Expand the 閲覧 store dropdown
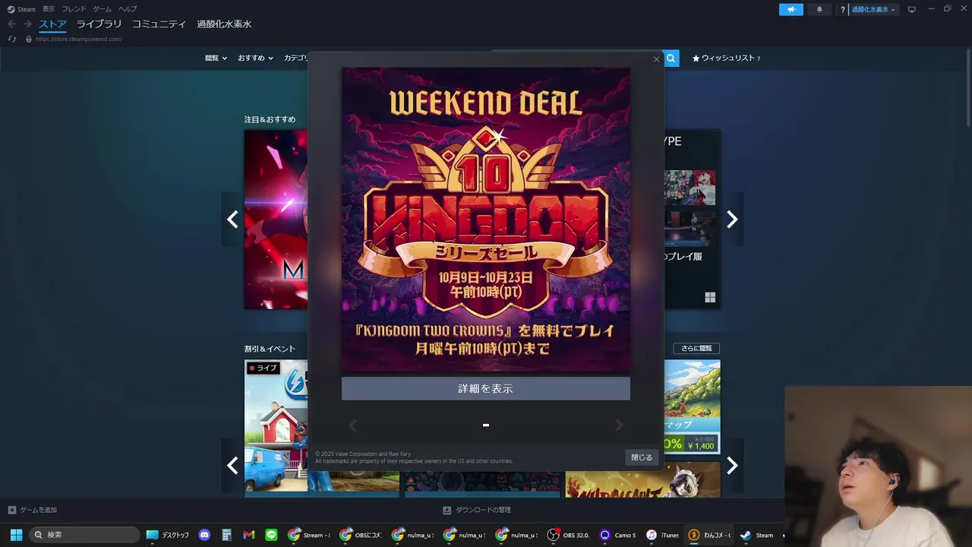This screenshot has width=972, height=547. (216, 58)
